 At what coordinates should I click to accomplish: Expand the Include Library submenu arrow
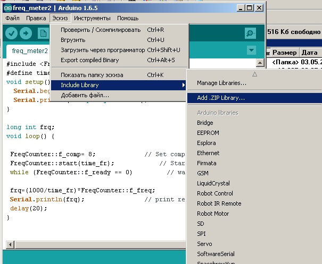[184, 85]
